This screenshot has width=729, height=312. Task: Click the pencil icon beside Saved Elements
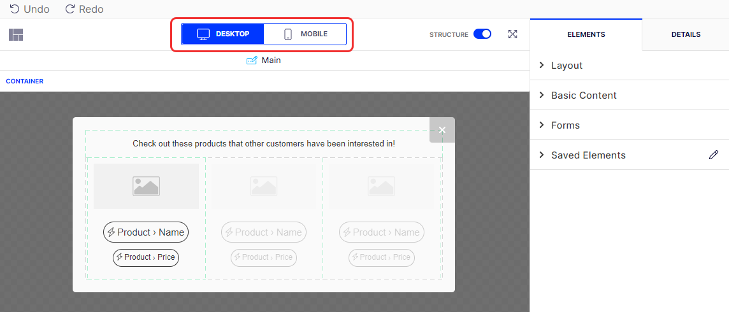713,155
